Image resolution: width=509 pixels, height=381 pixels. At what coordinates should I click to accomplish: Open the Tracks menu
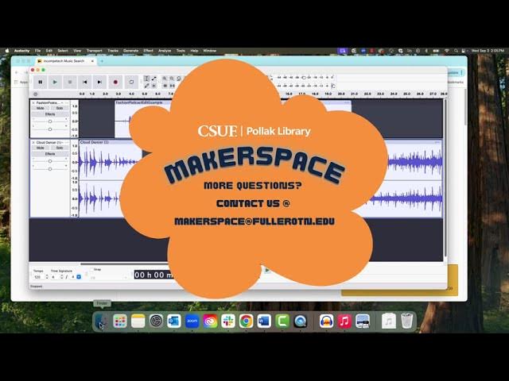coord(113,51)
